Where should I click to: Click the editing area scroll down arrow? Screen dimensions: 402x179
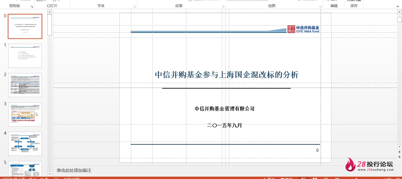pyautogui.click(x=399, y=147)
